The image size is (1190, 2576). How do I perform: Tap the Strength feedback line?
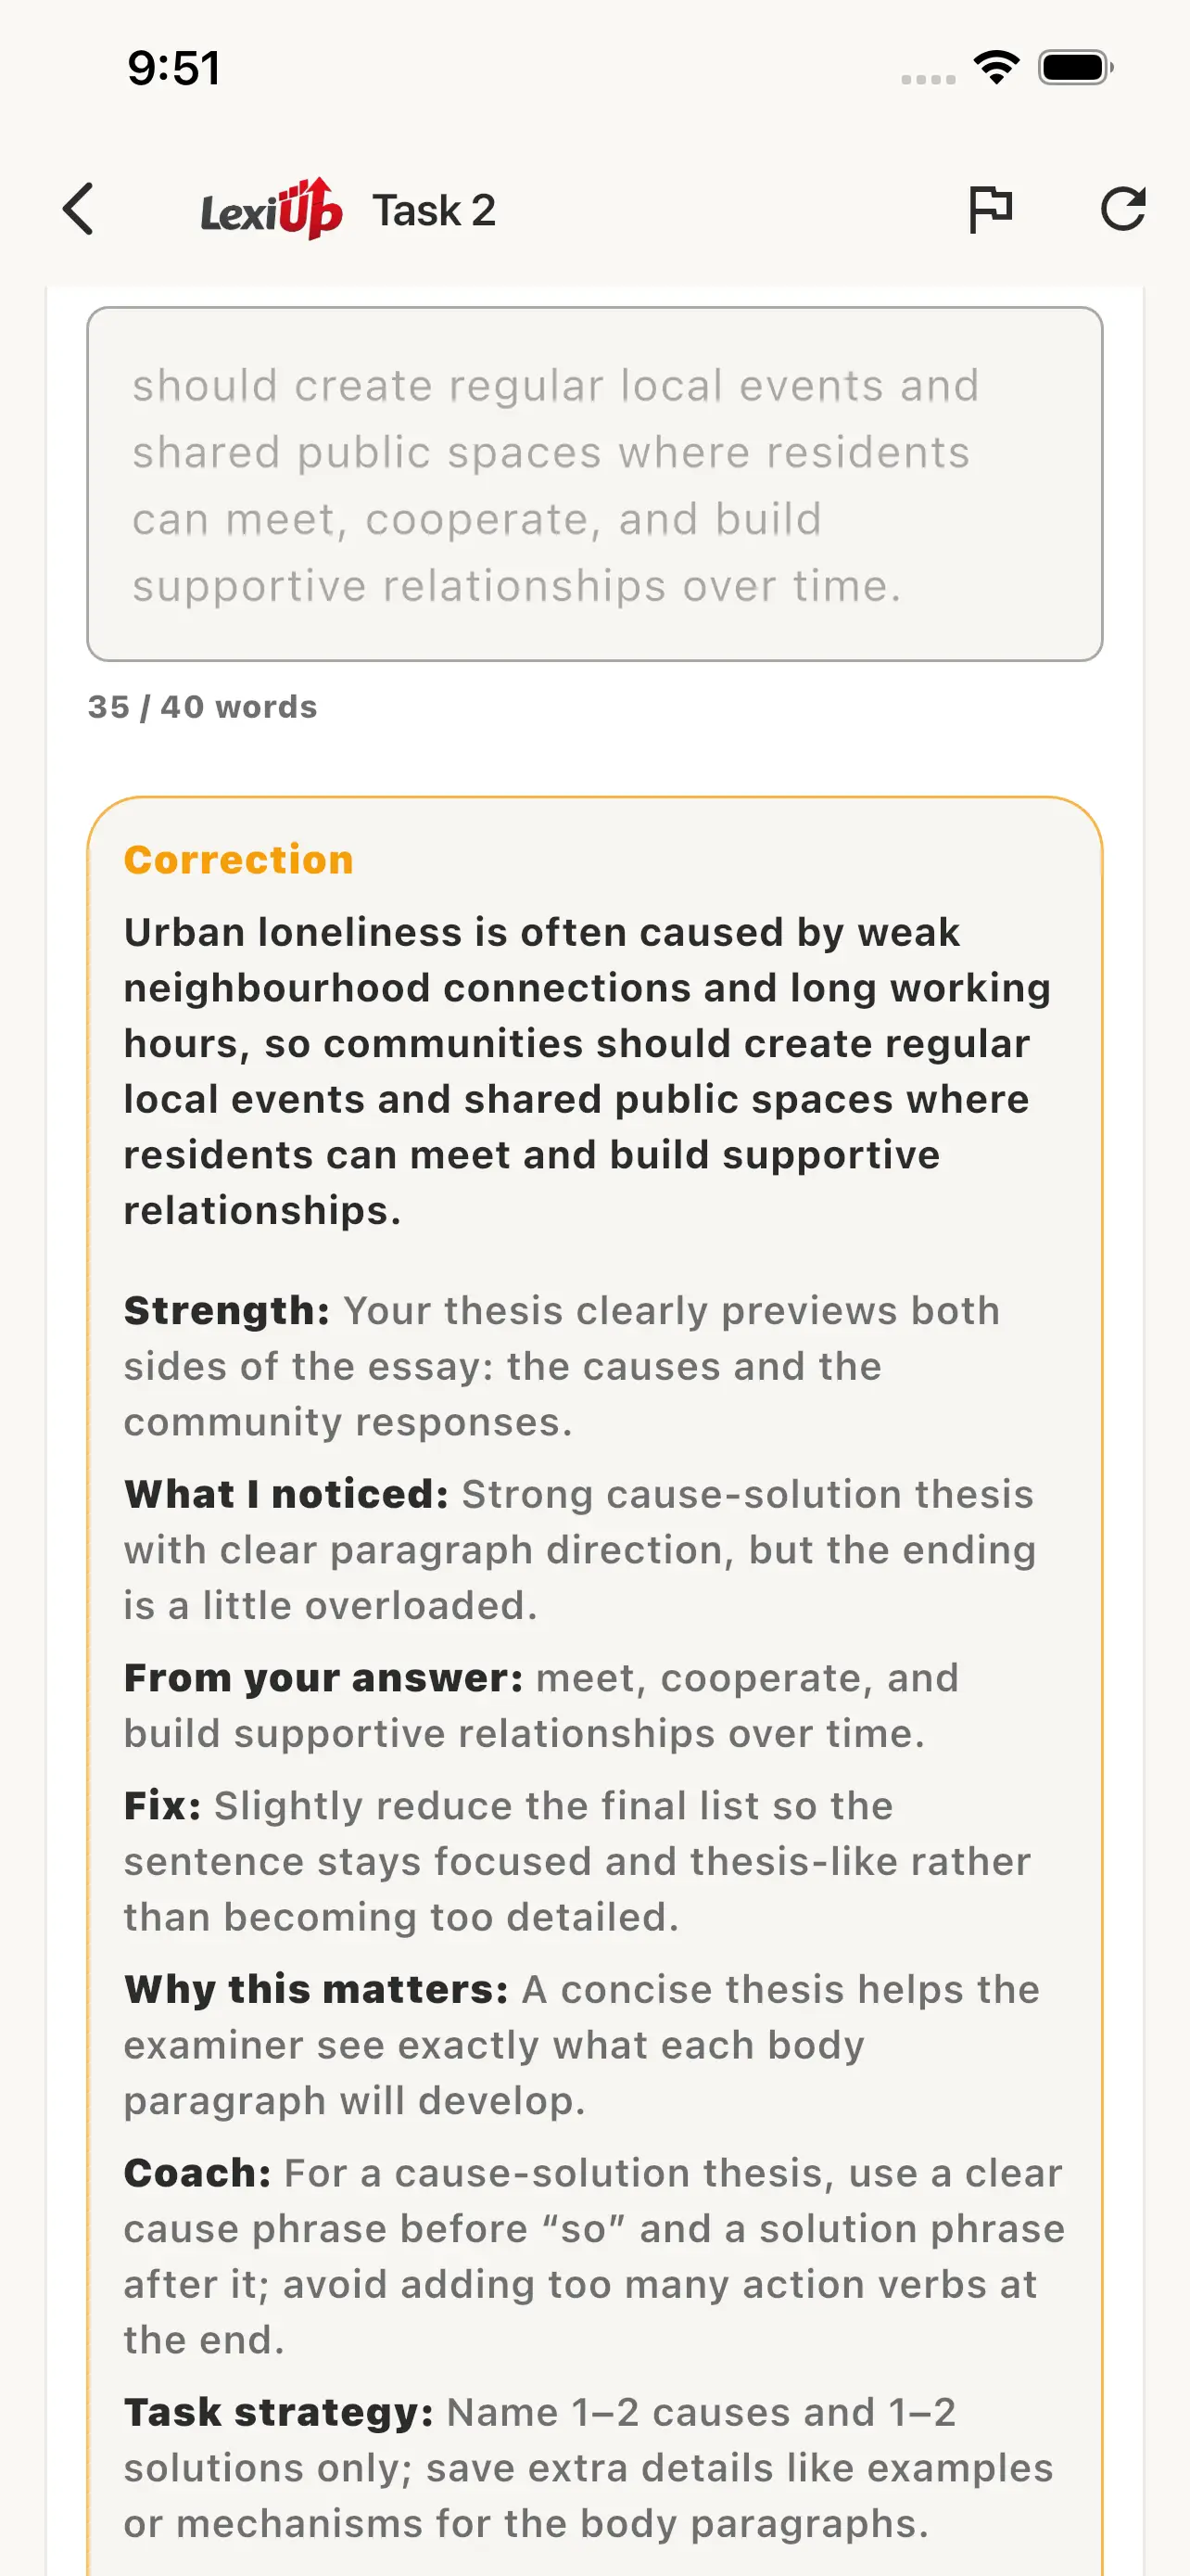[x=562, y=1366]
